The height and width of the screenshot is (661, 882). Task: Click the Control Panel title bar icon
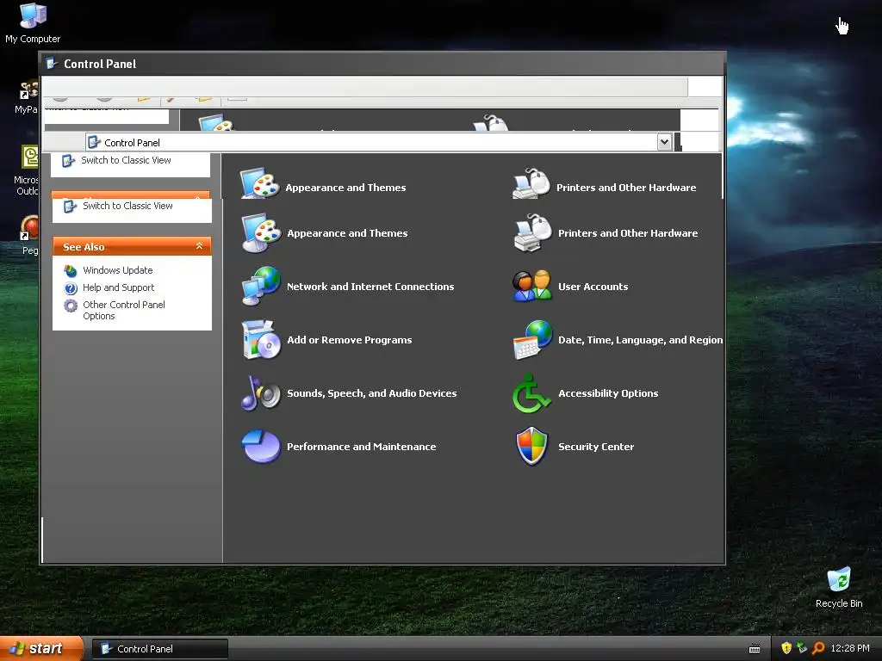pos(52,64)
